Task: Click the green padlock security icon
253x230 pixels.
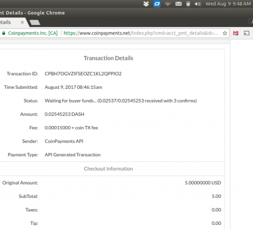Action: tap(3, 33)
